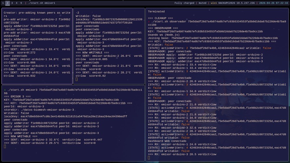
Task: Click the window title './start.sh emisor1'
Action: (x=41, y=3)
